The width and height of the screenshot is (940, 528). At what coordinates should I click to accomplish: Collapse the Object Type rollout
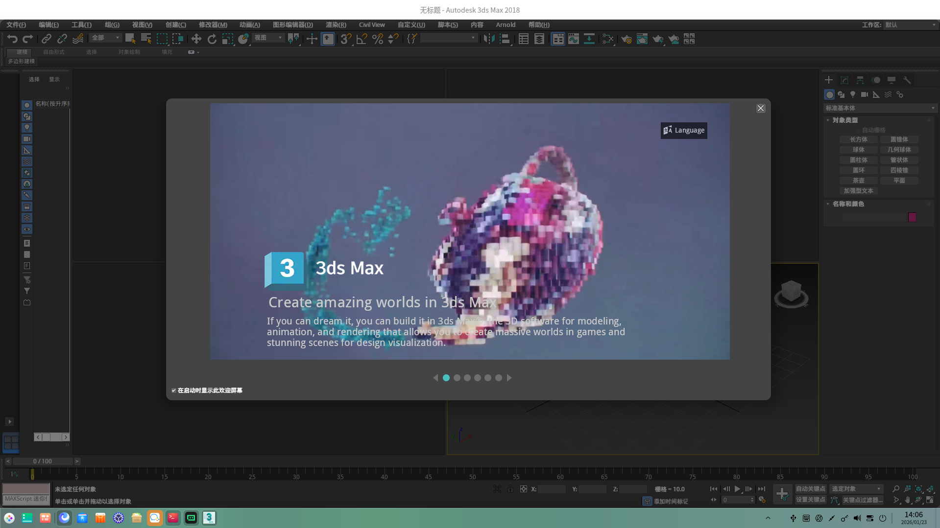(845, 120)
